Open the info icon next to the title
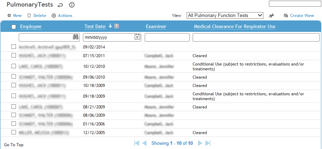322x149 pixels. 72,5
